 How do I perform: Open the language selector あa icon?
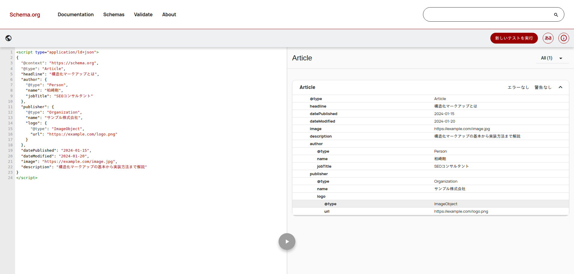548,38
